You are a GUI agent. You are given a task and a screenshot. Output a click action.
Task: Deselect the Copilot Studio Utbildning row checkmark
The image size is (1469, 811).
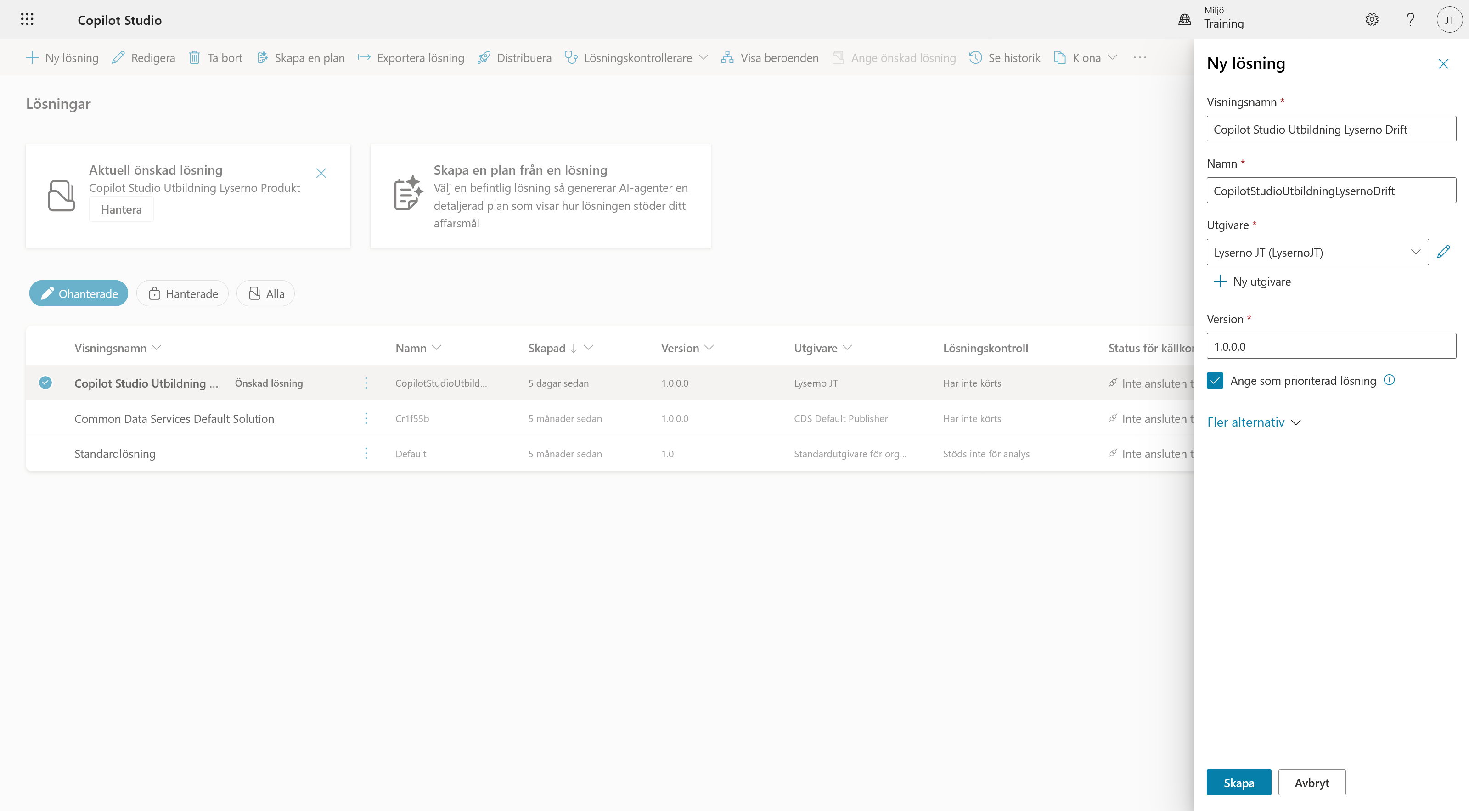tap(45, 383)
